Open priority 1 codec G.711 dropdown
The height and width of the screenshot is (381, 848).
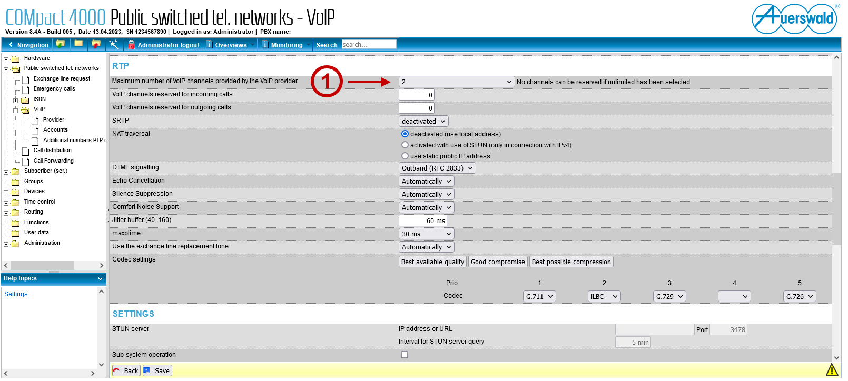(539, 296)
